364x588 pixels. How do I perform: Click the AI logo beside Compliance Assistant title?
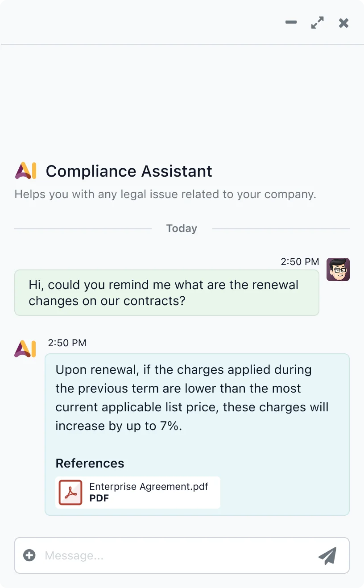[25, 171]
